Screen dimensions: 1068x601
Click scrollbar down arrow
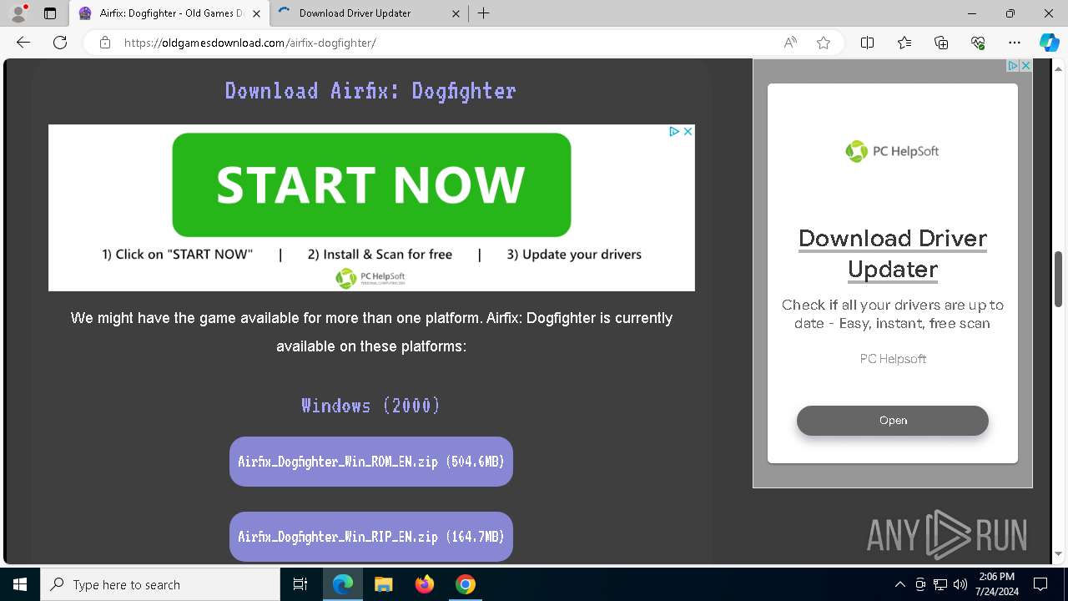point(1059,553)
